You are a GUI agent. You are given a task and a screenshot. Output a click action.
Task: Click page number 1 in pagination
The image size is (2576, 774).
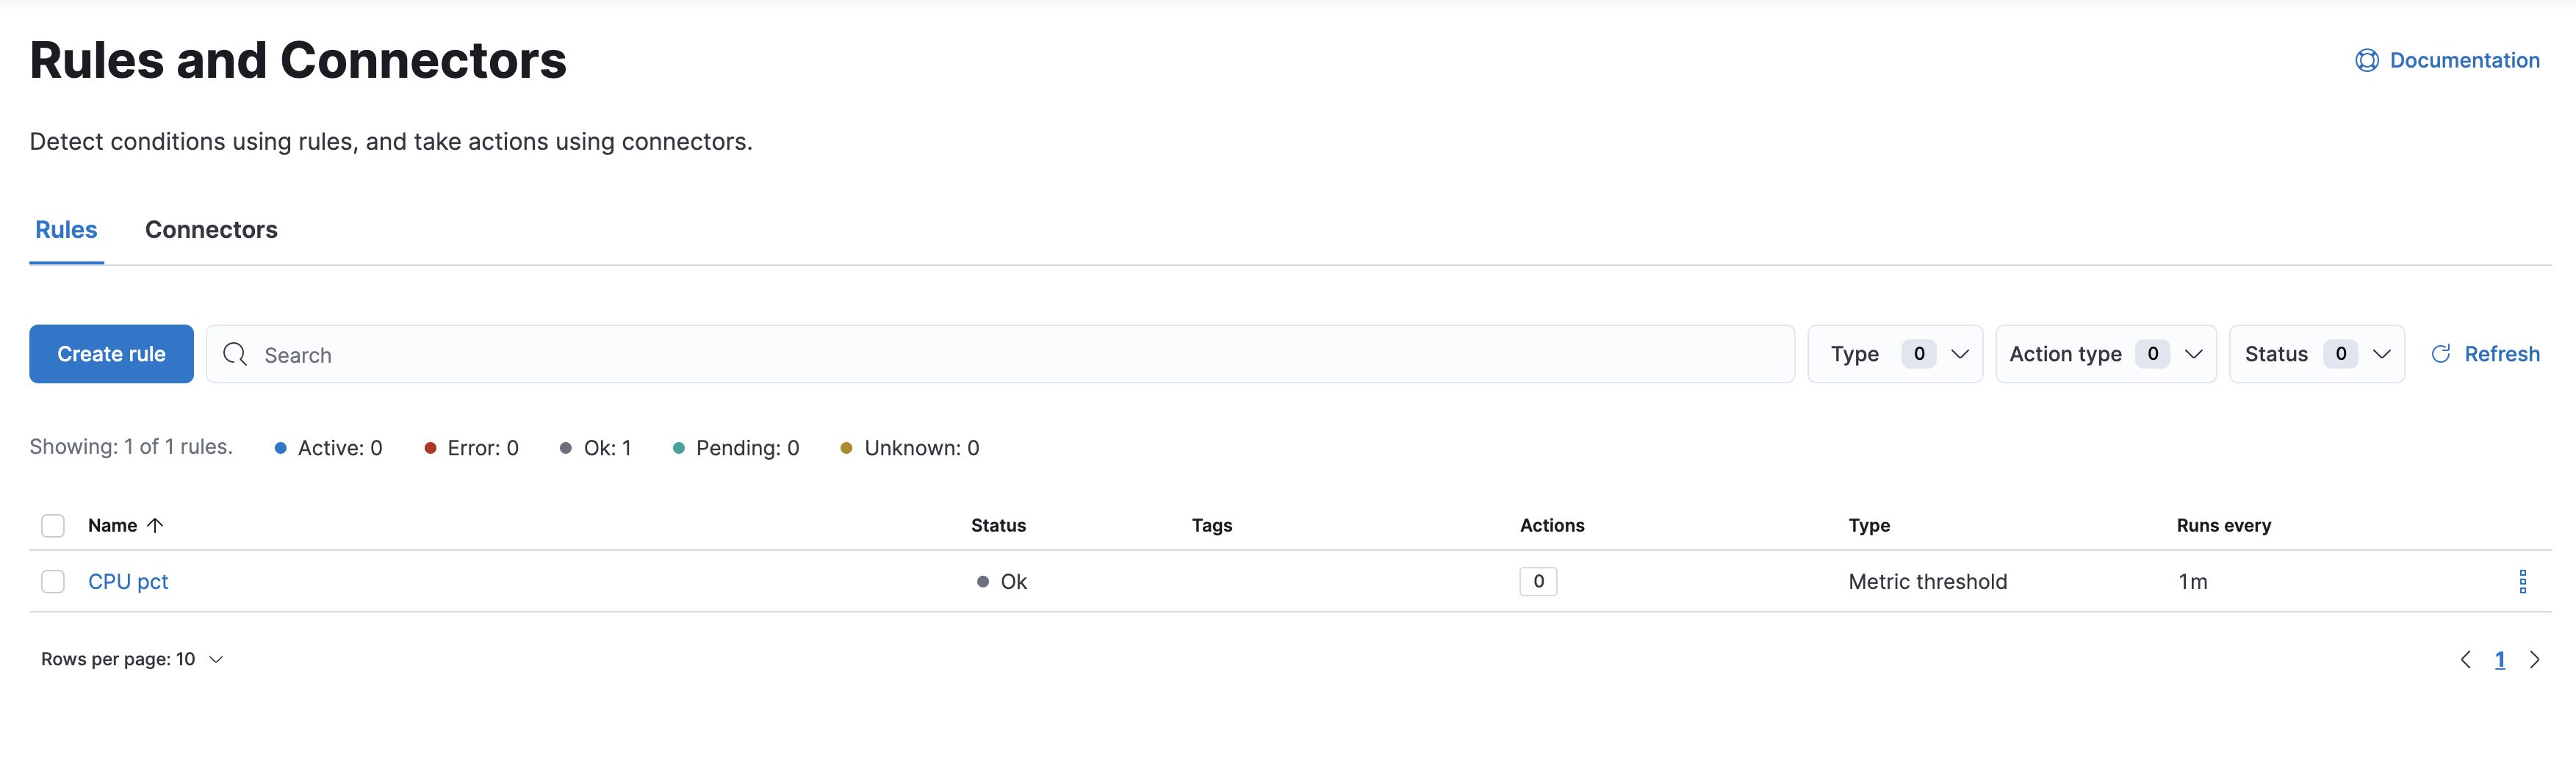click(x=2499, y=659)
